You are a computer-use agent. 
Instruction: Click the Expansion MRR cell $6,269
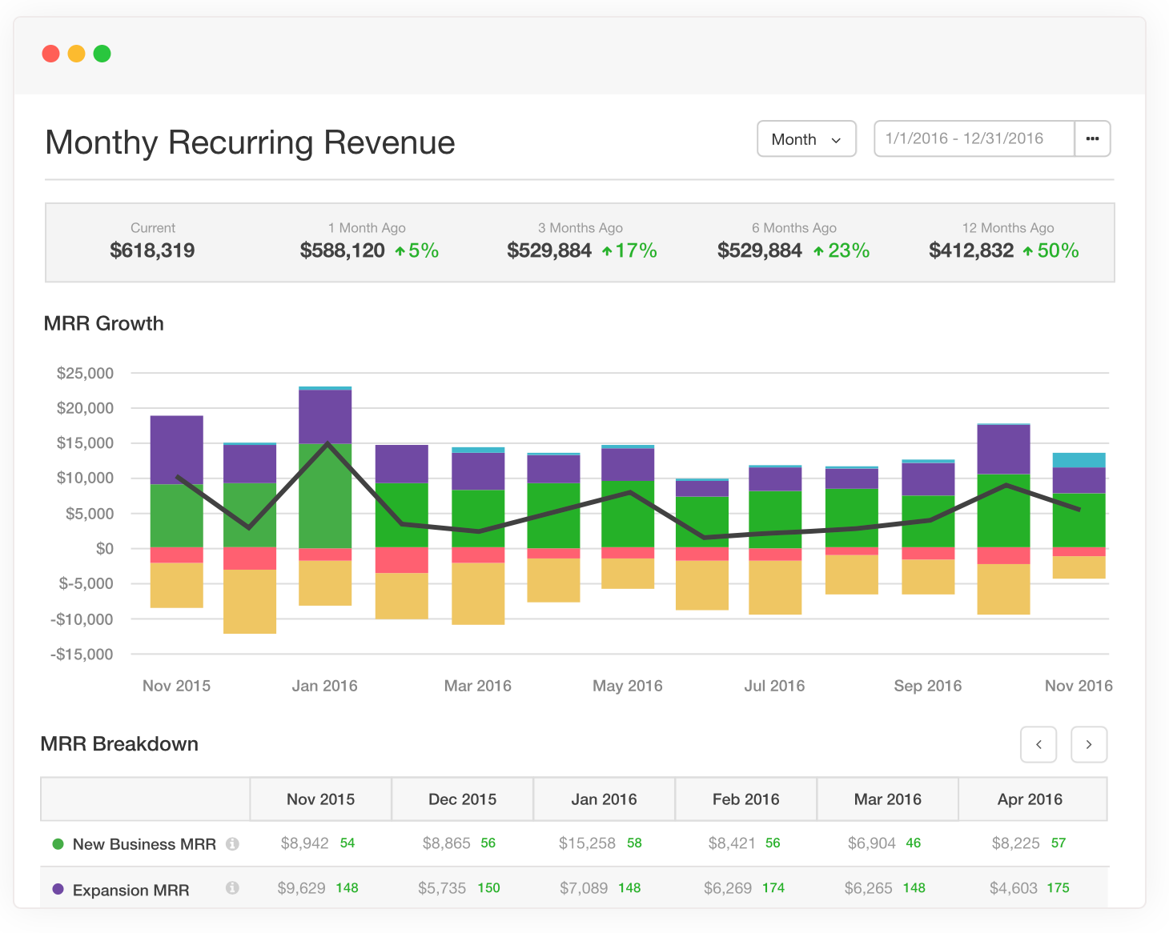[728, 888]
